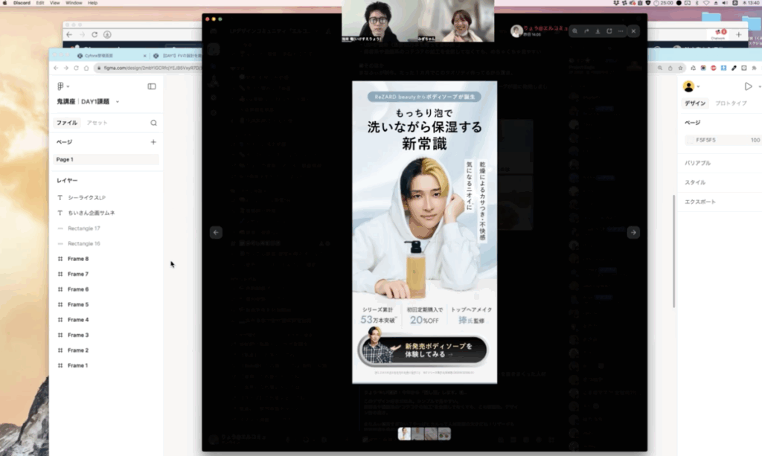Select the first thumbnail in the image strip

coord(405,434)
